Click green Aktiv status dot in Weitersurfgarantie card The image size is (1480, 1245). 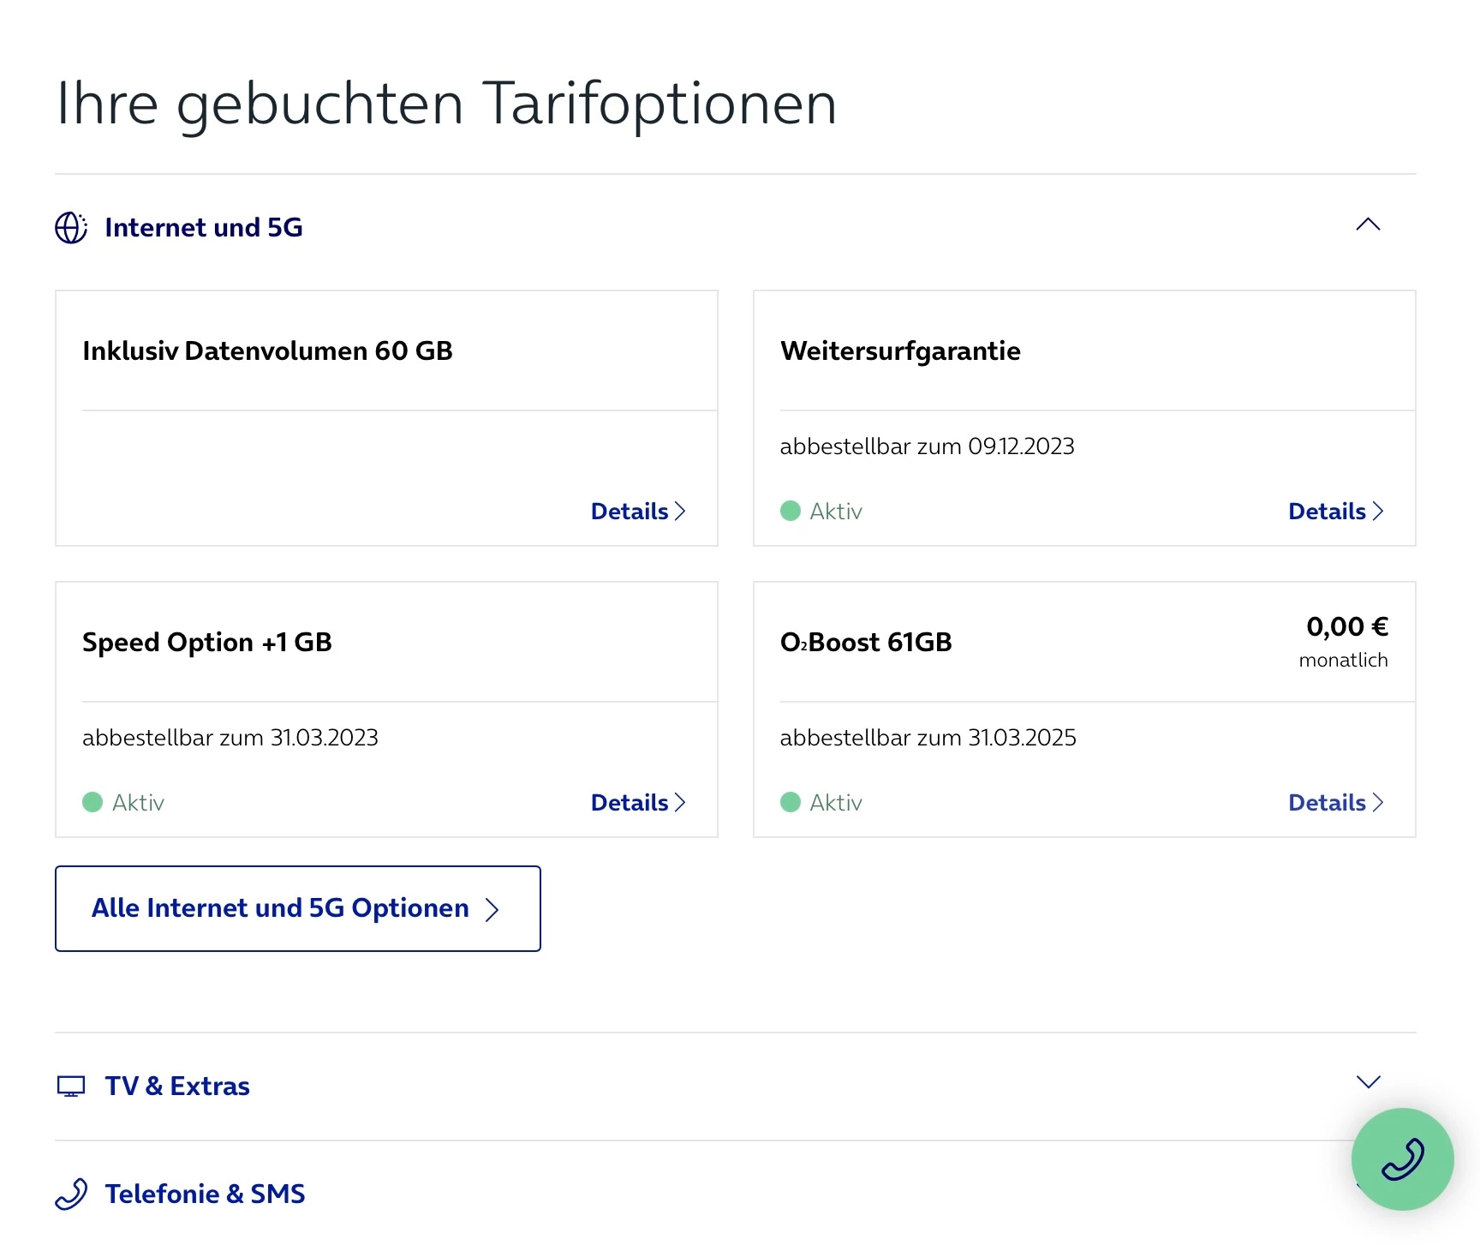coord(791,512)
